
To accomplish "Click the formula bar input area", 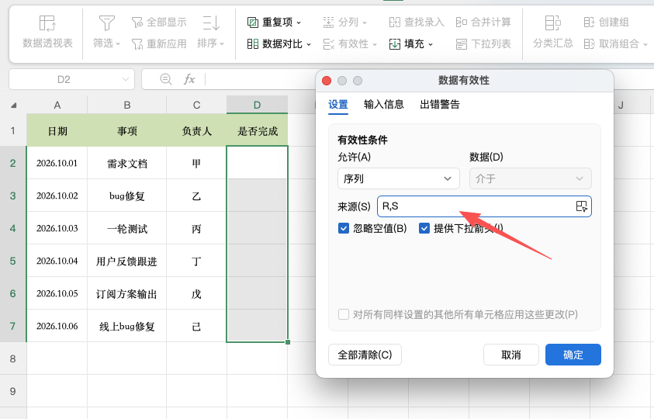I will [x=261, y=79].
